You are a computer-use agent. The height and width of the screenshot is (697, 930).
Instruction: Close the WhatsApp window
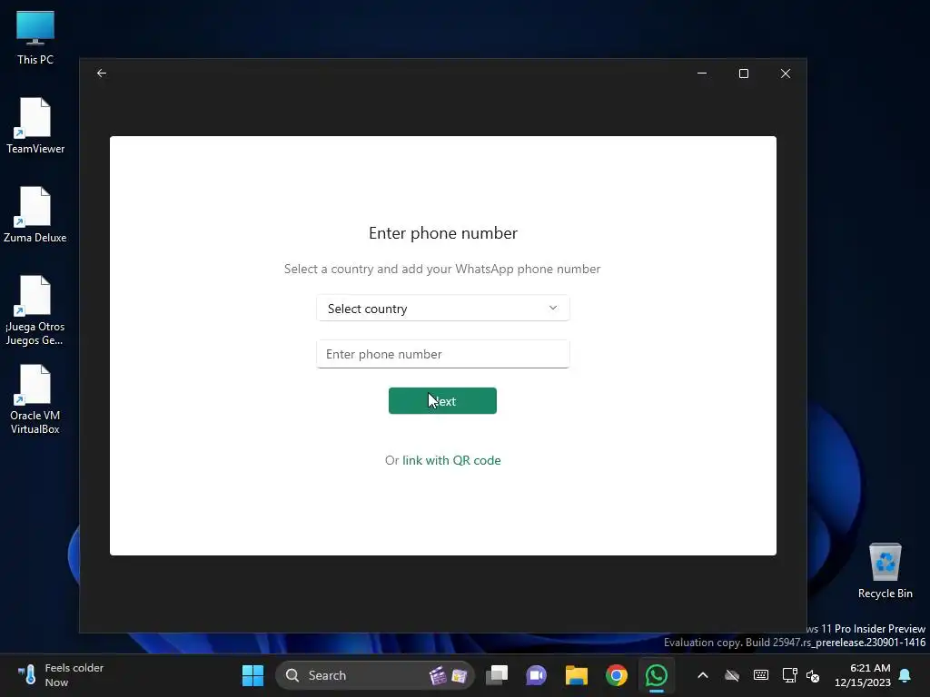tap(786, 73)
